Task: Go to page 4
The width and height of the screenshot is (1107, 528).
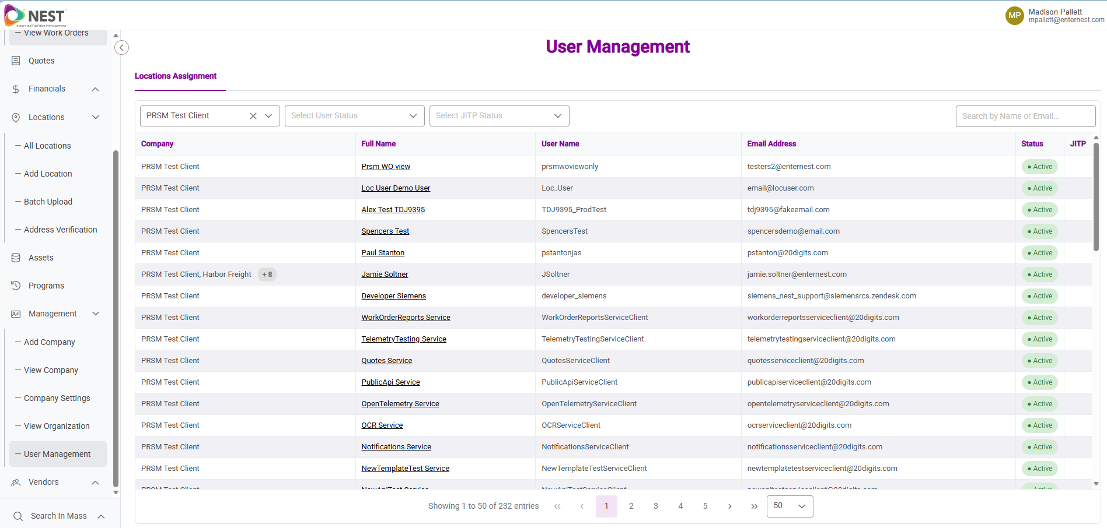Action: point(680,506)
